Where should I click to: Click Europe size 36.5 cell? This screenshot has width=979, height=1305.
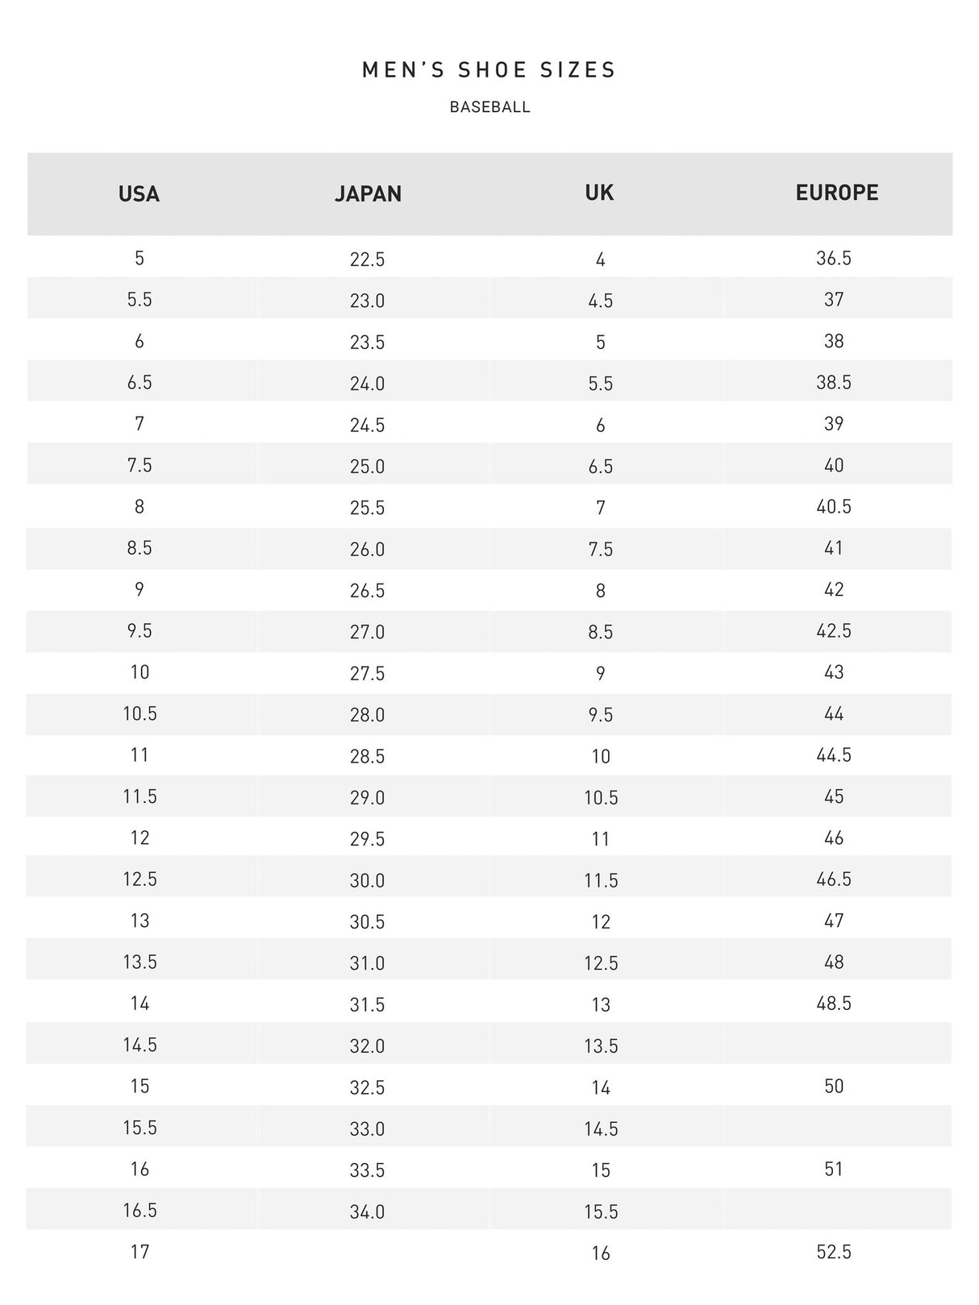[x=834, y=258]
